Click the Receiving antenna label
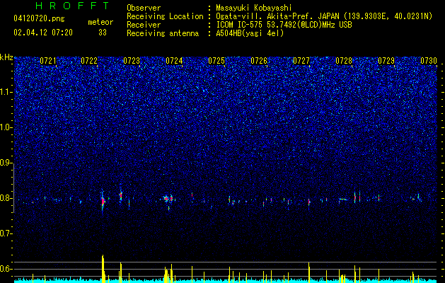Screen dimensions: 445x283 (x=163, y=33)
